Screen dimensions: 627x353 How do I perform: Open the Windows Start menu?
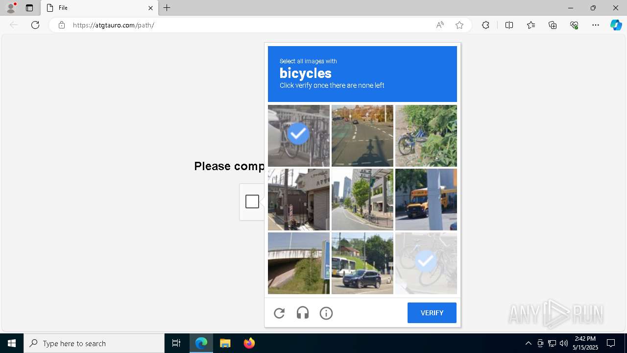pyautogui.click(x=12, y=343)
